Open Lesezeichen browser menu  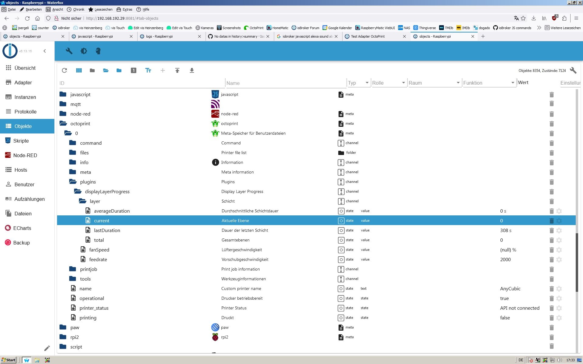(100, 9)
